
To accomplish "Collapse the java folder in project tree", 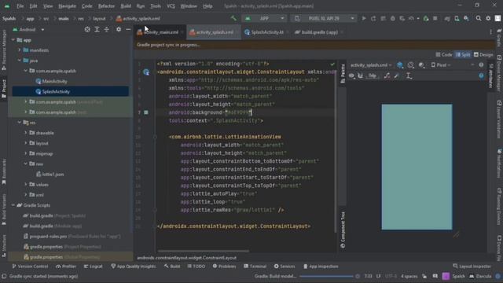I will [20, 61].
